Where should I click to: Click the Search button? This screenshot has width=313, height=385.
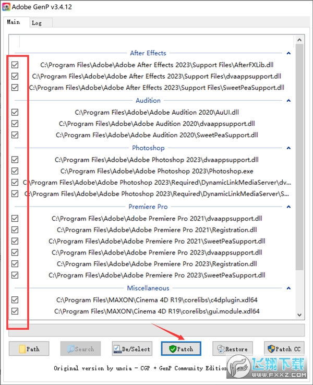pyautogui.click(x=80, y=348)
